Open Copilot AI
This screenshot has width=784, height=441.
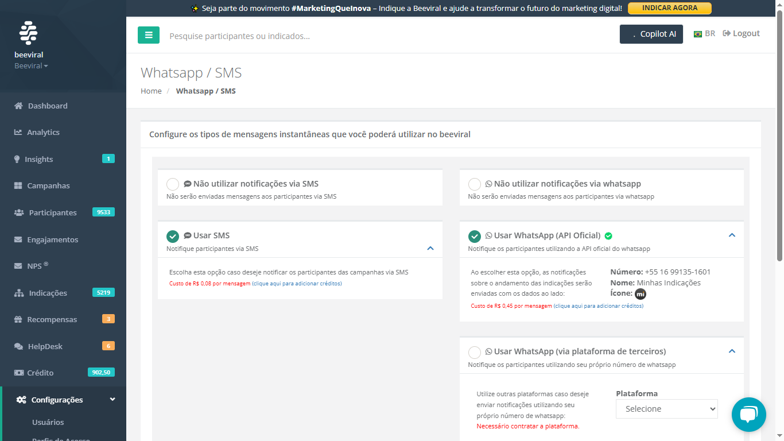(651, 34)
